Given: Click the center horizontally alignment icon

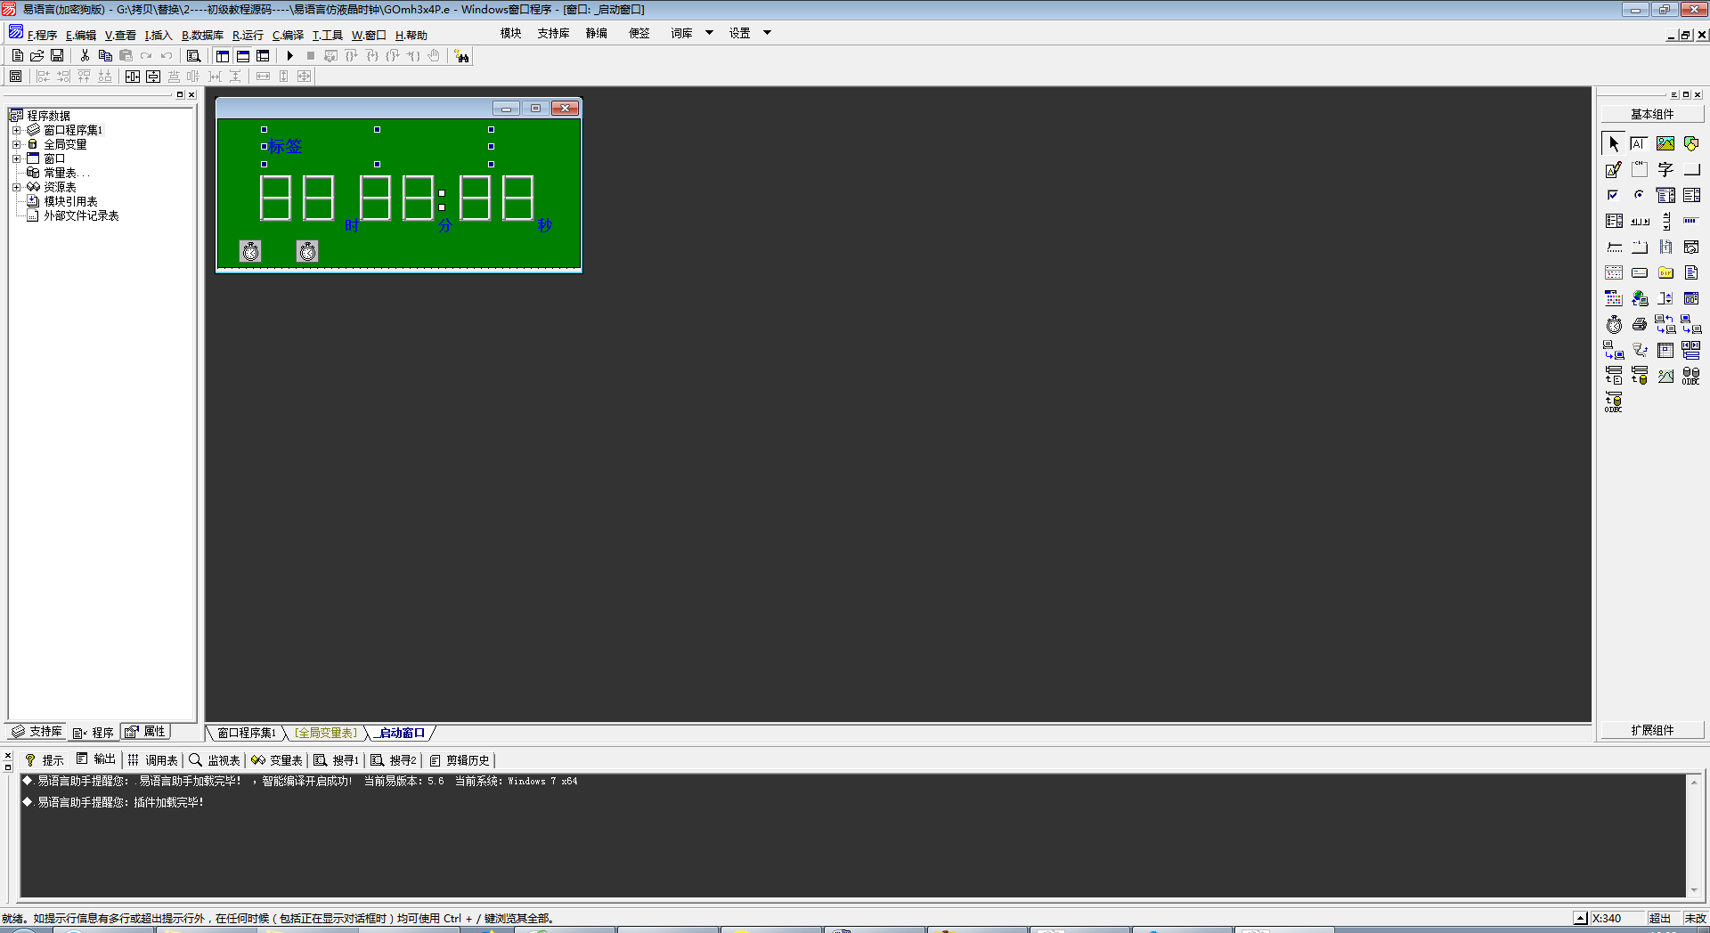Looking at the screenshot, I should coord(133,77).
